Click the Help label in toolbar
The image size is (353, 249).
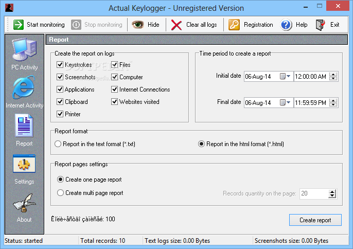pyautogui.click(x=302, y=25)
